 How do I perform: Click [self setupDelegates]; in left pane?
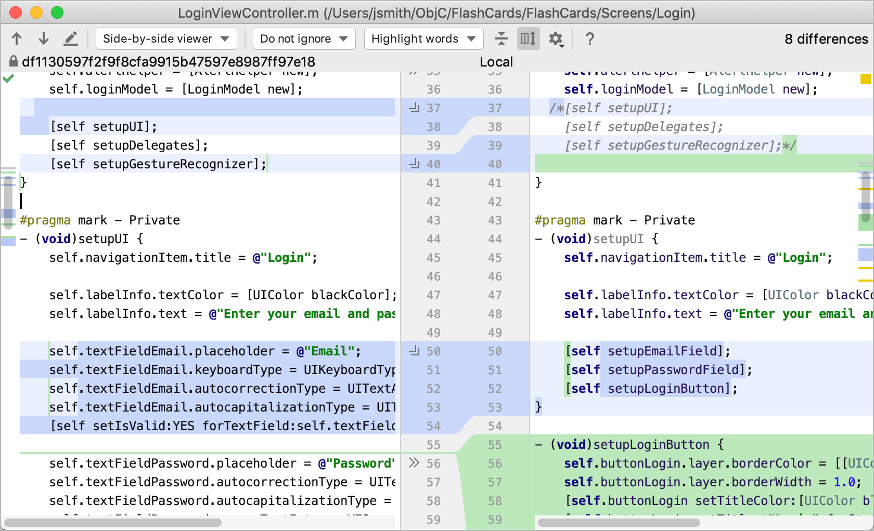[x=128, y=145]
